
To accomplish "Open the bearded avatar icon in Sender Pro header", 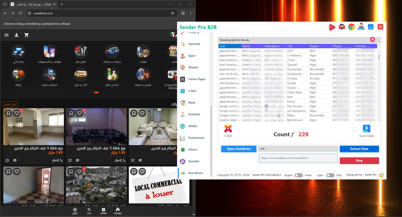I will (x=342, y=27).
